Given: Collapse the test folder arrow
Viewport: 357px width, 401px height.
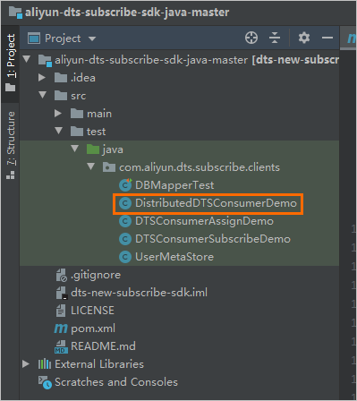Looking at the screenshot, I should (59, 131).
